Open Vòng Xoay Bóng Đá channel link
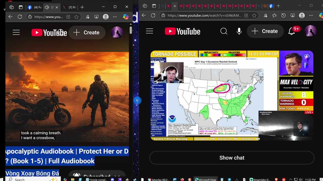Screen dimensions: 323x181 click(32, 173)
